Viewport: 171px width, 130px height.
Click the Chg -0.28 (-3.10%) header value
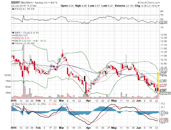[x=146, y=6]
